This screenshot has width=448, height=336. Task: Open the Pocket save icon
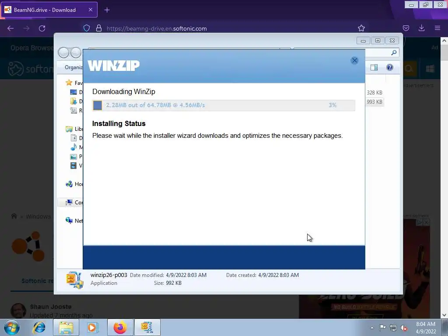click(x=406, y=28)
